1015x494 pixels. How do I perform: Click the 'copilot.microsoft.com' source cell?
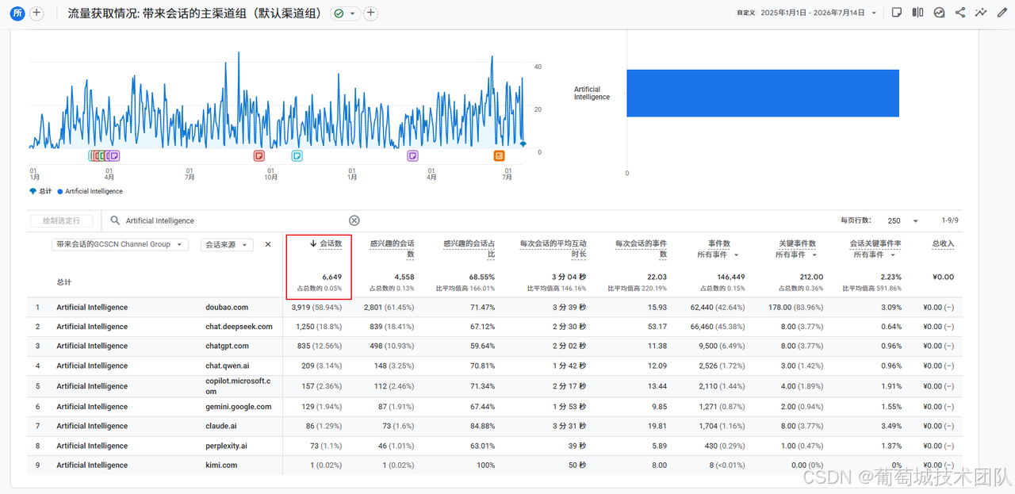tap(238, 386)
